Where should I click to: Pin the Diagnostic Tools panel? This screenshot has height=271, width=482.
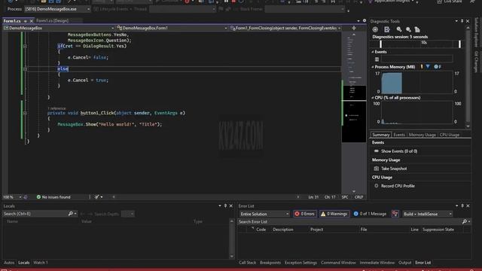coord(462,21)
